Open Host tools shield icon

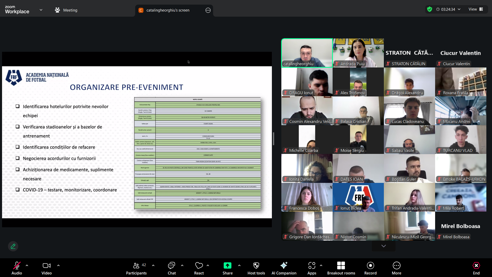(x=256, y=266)
